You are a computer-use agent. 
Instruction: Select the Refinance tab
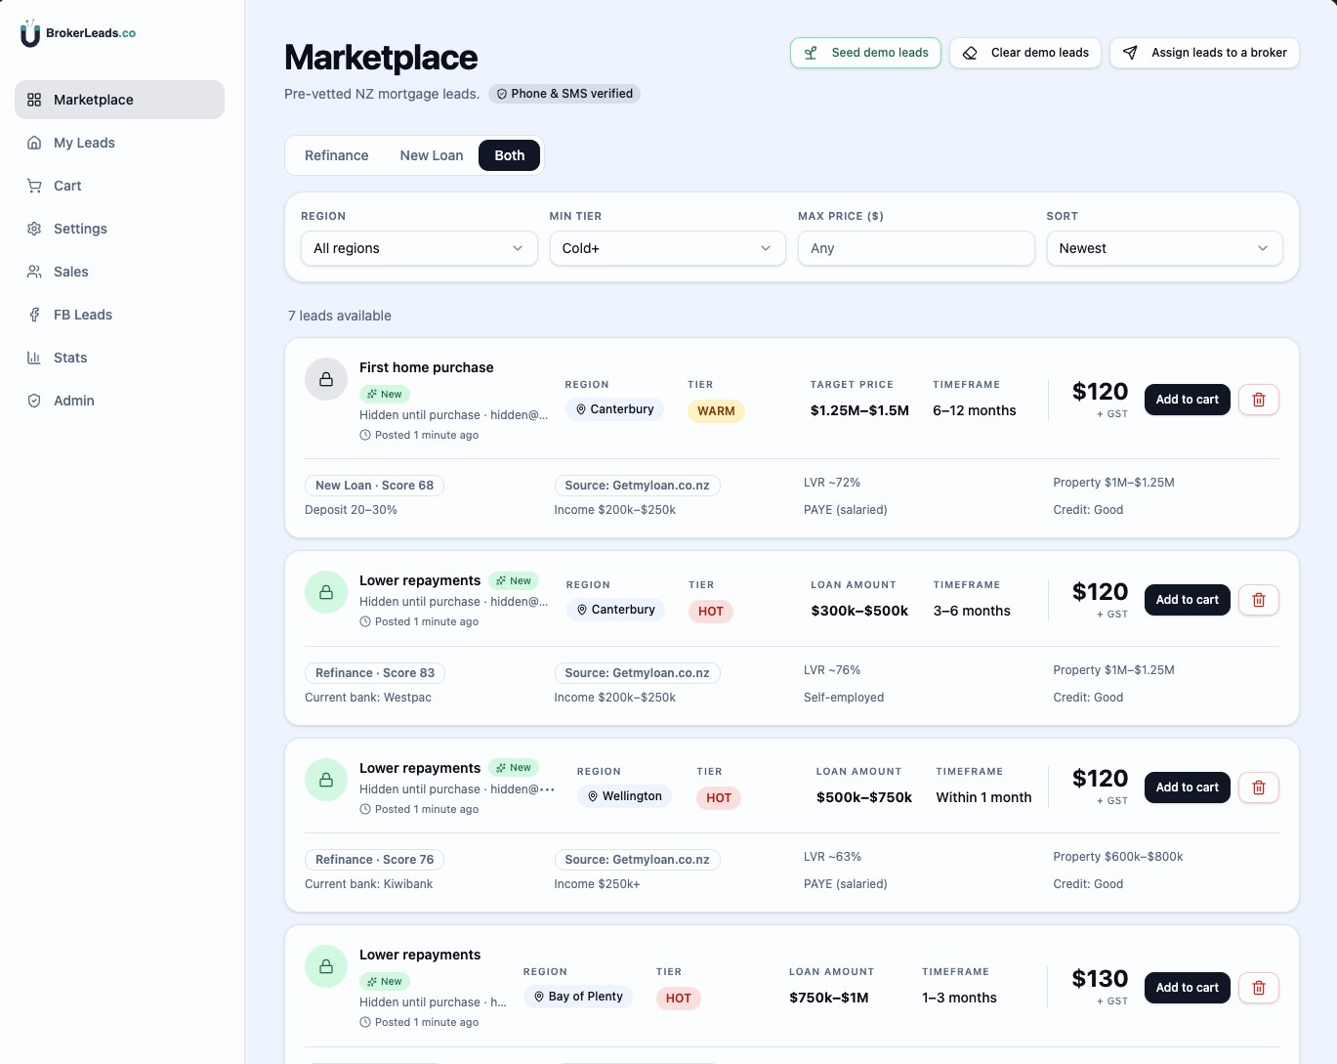coord(337,155)
